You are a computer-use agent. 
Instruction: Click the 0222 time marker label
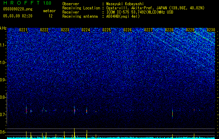(x=44, y=30)
